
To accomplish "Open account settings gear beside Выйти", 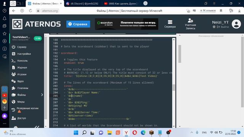I will point(214,27).
